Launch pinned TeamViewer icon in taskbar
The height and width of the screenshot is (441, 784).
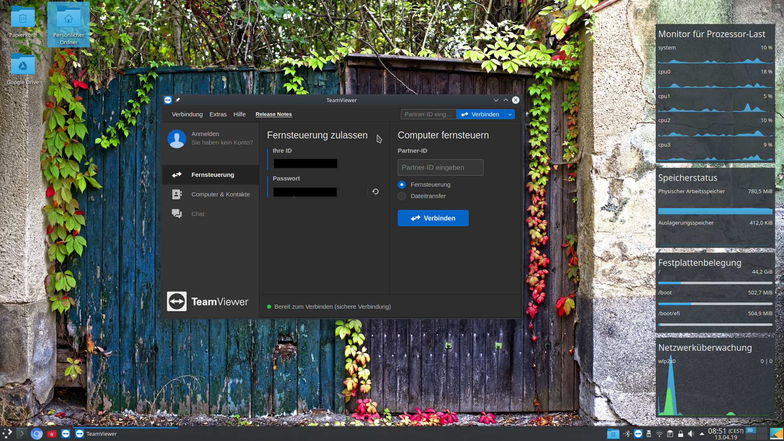(x=66, y=434)
